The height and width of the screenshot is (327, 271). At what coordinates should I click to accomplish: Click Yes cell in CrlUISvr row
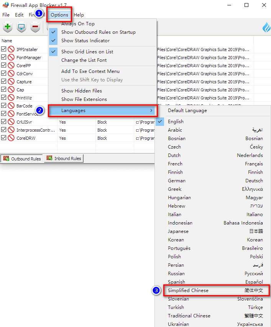[62, 122]
